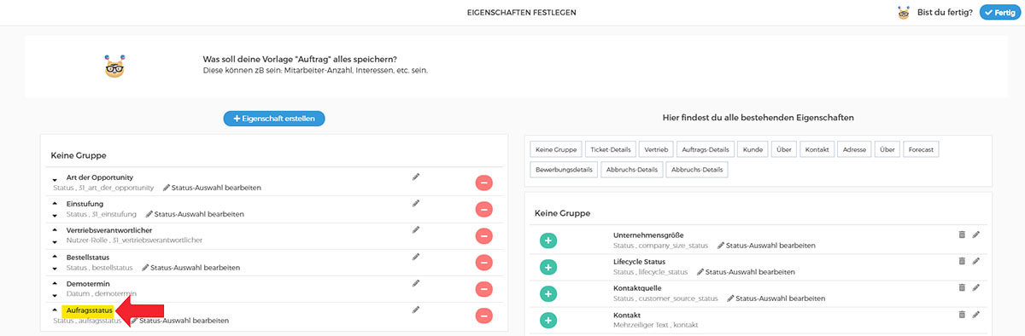Screen dimensions: 1025x336
Task: Remove Demotermin using red minus button
Action: tap(483, 288)
